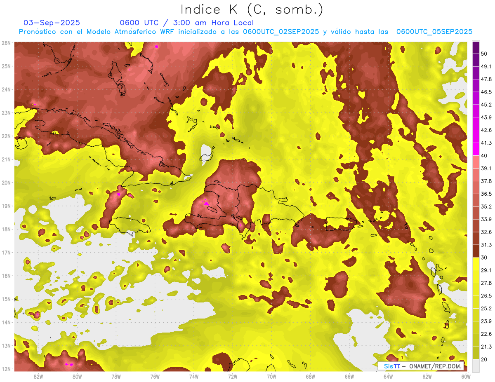Viewport: 495px width, 382px height.
Task: Click the longitude label '80W'
Action: tap(77, 377)
